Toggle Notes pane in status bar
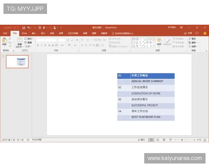The height and width of the screenshot is (167, 209). (x=141, y=140)
